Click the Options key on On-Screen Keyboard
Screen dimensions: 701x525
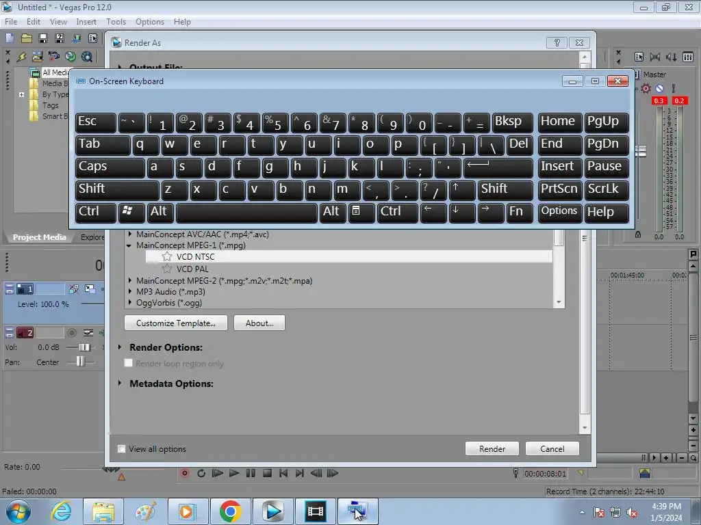[x=559, y=213]
